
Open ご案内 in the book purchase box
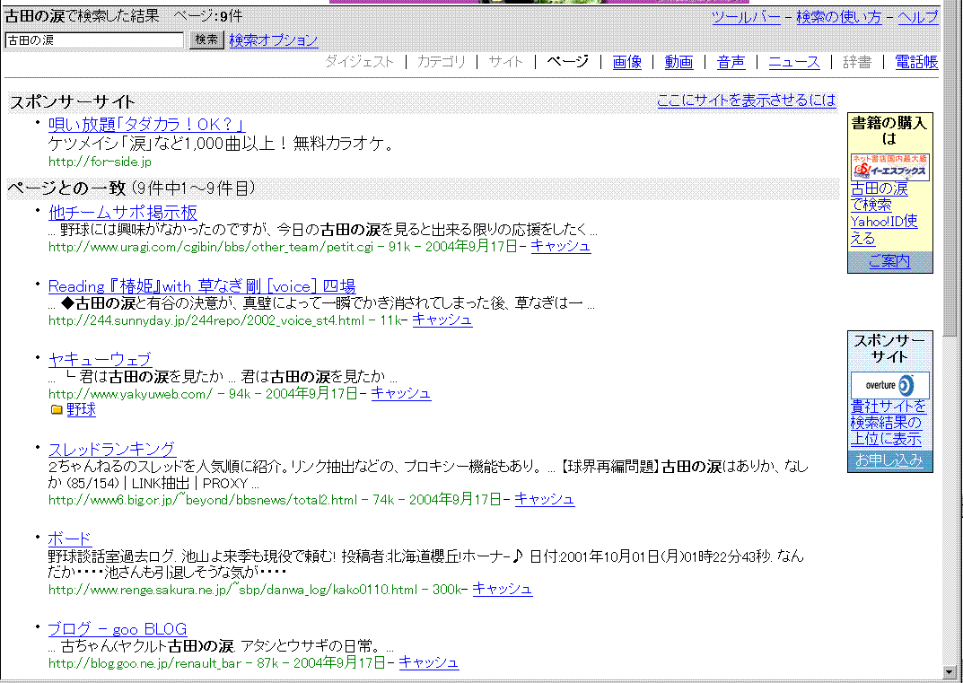[890, 262]
